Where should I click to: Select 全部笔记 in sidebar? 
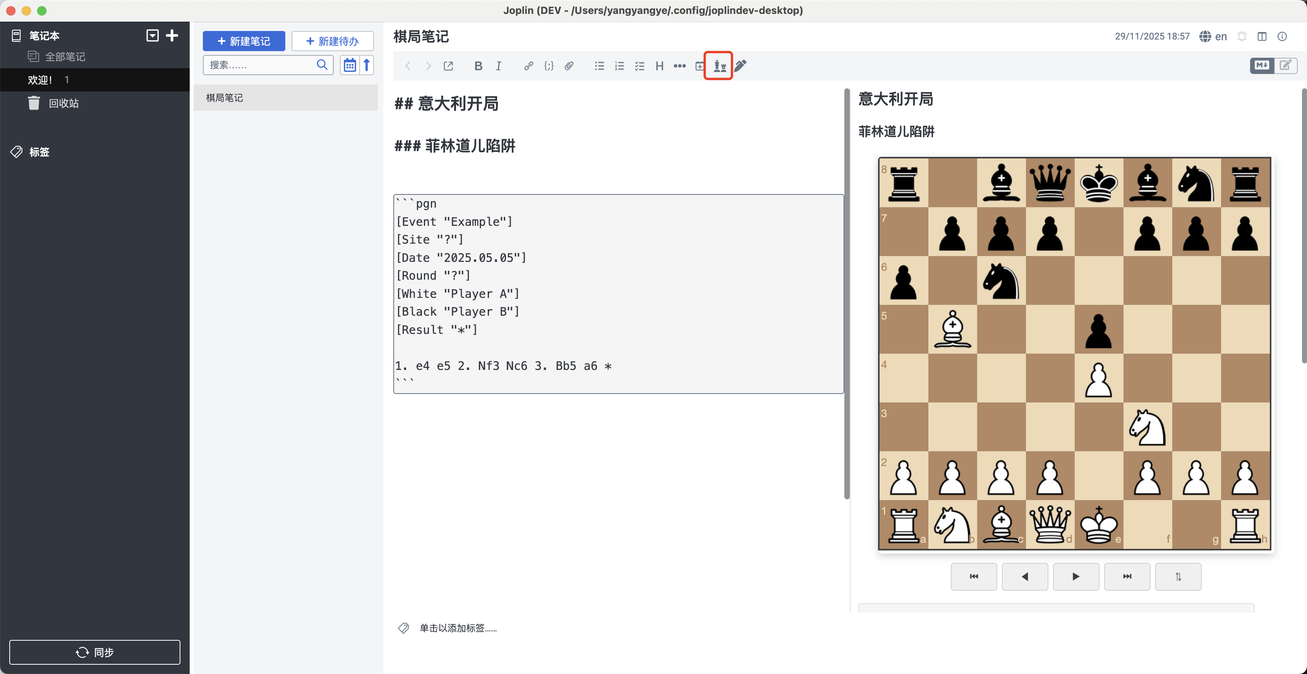tap(65, 56)
